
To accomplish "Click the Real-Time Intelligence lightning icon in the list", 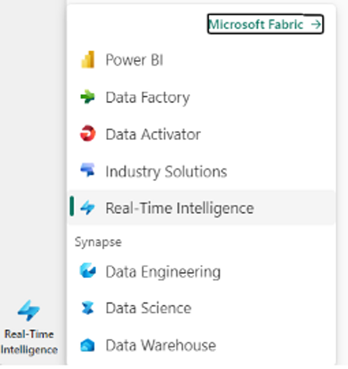I will pos(87,208).
